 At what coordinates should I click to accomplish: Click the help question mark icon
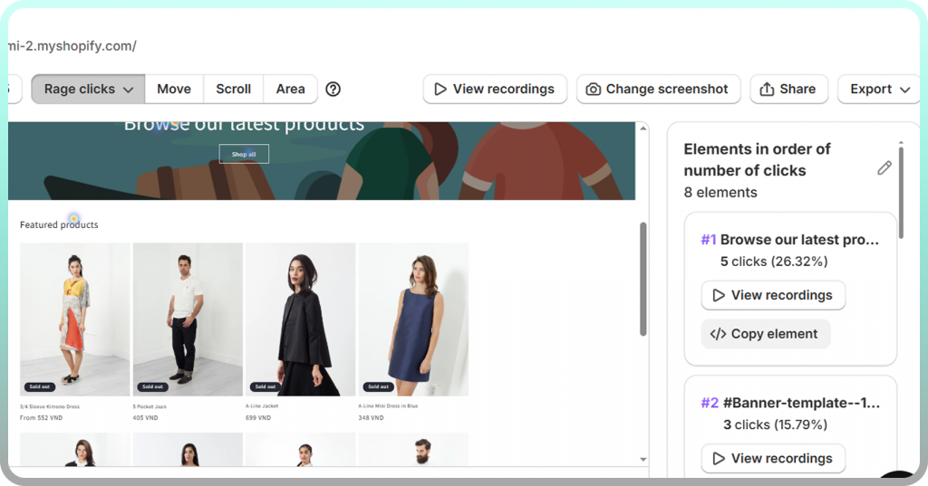[x=333, y=89]
